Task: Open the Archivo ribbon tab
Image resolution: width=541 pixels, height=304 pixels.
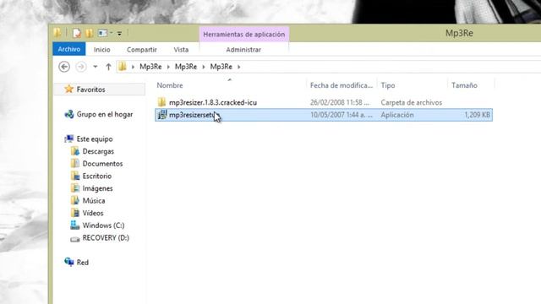Action: coord(69,49)
